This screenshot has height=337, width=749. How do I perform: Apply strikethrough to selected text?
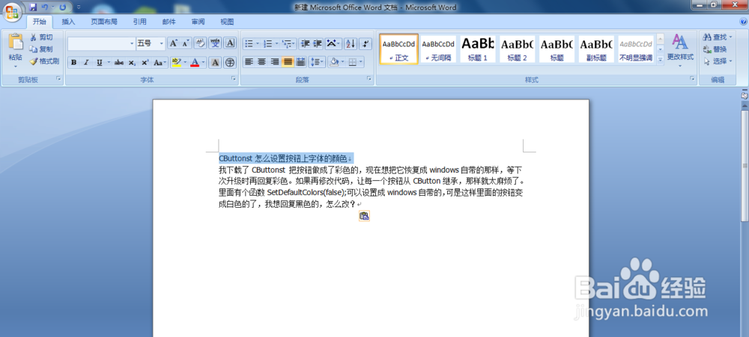tap(119, 63)
